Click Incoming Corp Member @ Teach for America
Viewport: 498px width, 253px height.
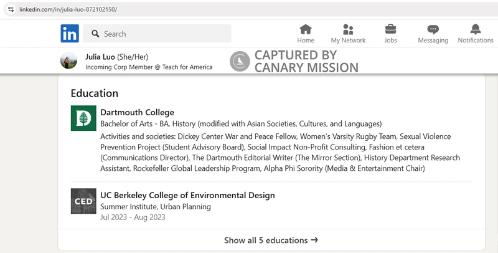(x=149, y=67)
